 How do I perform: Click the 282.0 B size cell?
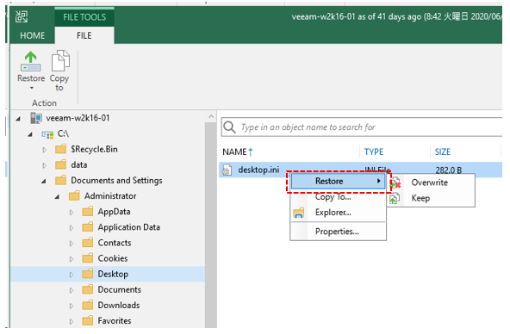449,170
